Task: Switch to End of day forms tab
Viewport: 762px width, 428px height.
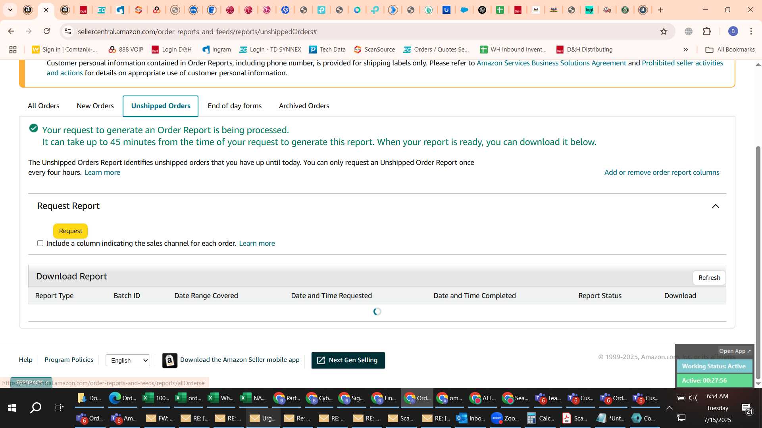Action: pos(235,106)
